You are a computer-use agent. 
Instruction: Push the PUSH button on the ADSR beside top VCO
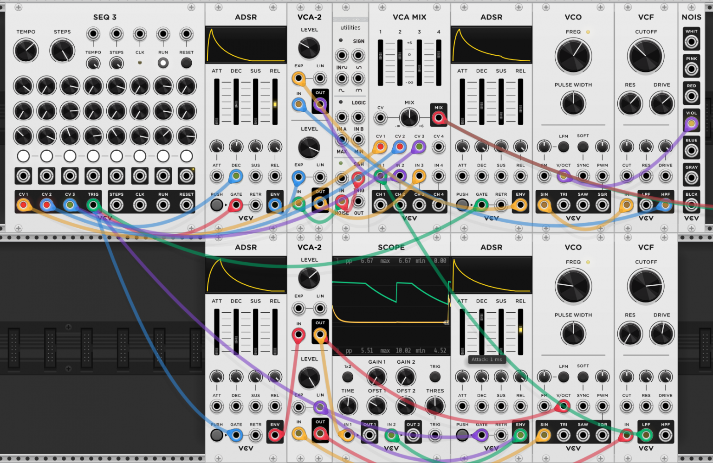click(462, 205)
